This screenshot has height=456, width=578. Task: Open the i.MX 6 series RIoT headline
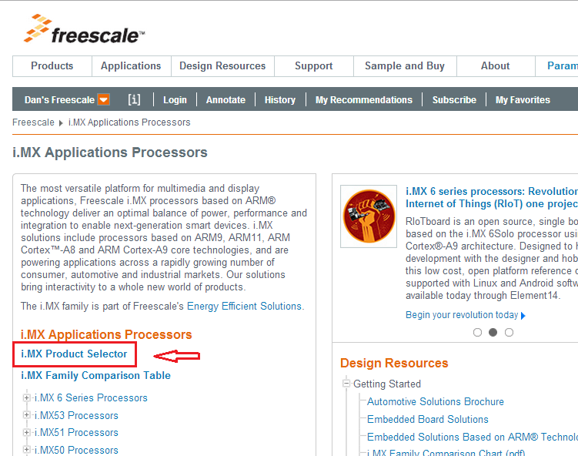pos(491,197)
